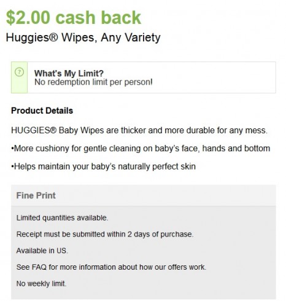This screenshot has height=301, width=286.
Task: Click the Receipt must be submitted line
Action: point(105,234)
